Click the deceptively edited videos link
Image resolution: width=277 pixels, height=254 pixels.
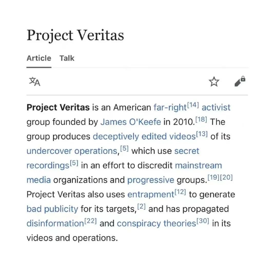click(x=144, y=136)
